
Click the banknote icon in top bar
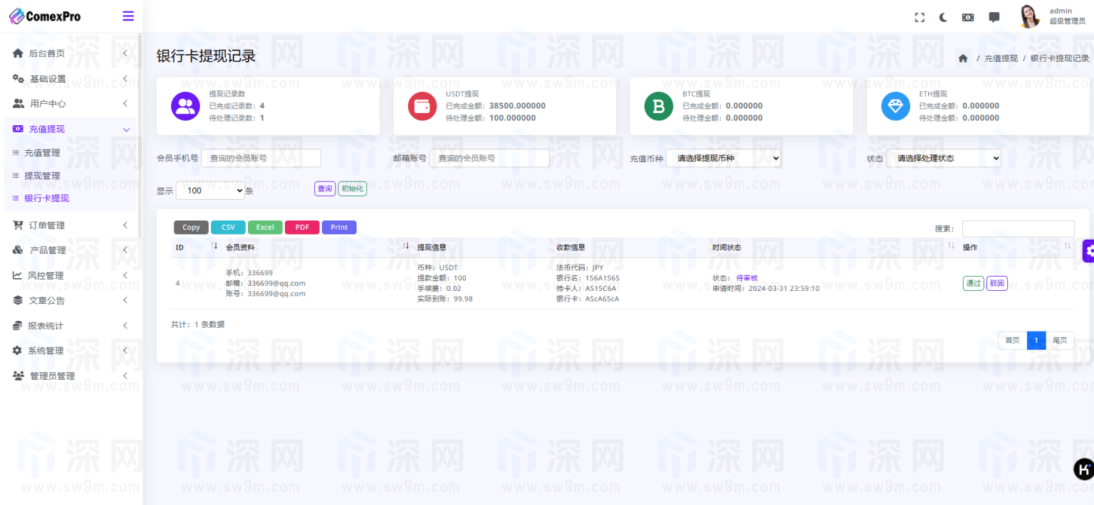click(968, 18)
